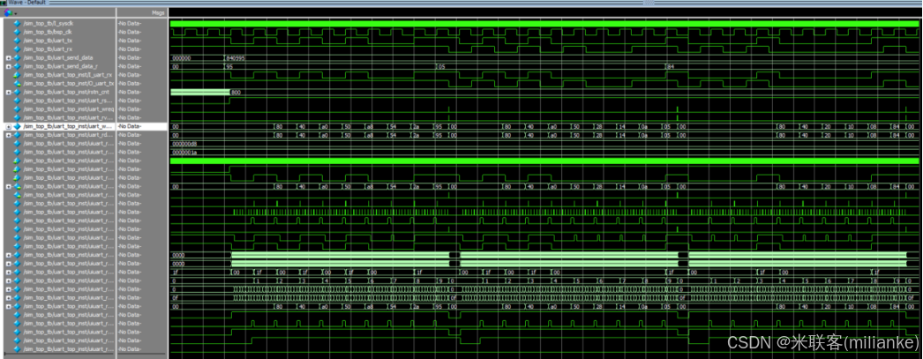
Task: Click the 05 value in the uart_send_data_r waveform
Action: pos(441,66)
